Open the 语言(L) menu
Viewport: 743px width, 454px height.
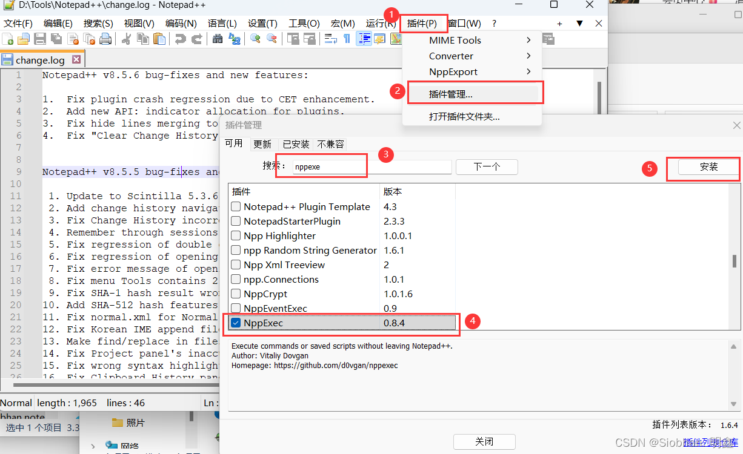tap(222, 23)
